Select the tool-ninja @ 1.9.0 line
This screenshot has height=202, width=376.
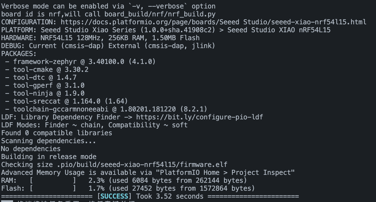coord(45,93)
